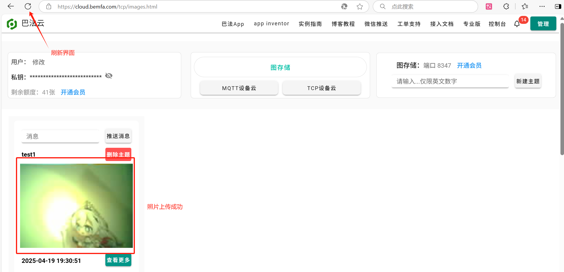Click the 点此搜索 search field

tap(425, 6)
